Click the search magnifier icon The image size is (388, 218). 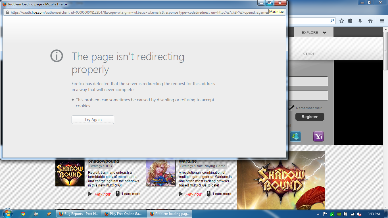coord(332,21)
